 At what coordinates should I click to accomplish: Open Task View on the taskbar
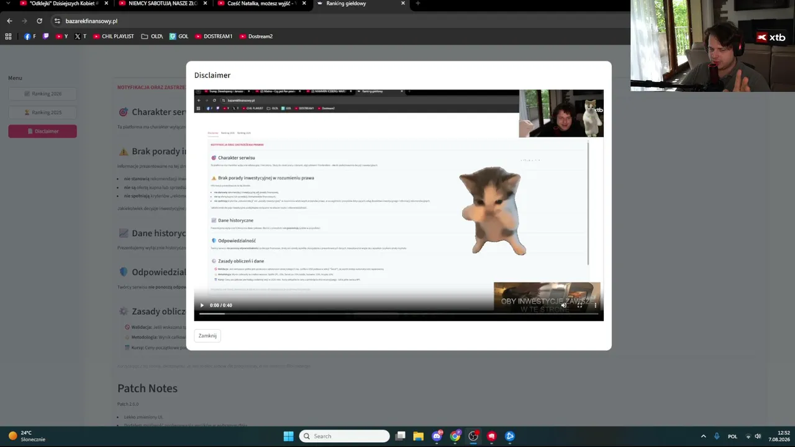point(401,436)
